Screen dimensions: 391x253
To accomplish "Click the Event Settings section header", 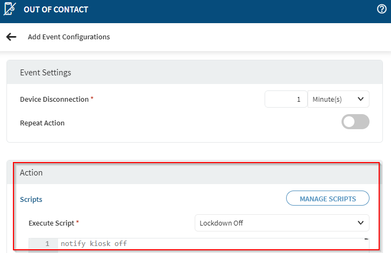I will pyautogui.click(x=46, y=73).
